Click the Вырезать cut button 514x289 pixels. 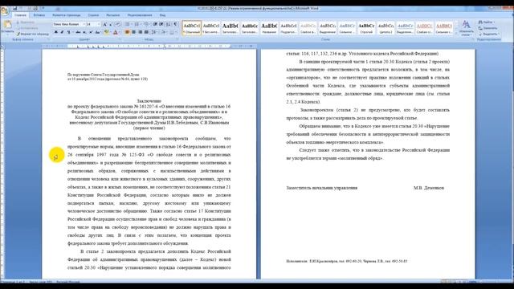pyautogui.click(x=26, y=22)
